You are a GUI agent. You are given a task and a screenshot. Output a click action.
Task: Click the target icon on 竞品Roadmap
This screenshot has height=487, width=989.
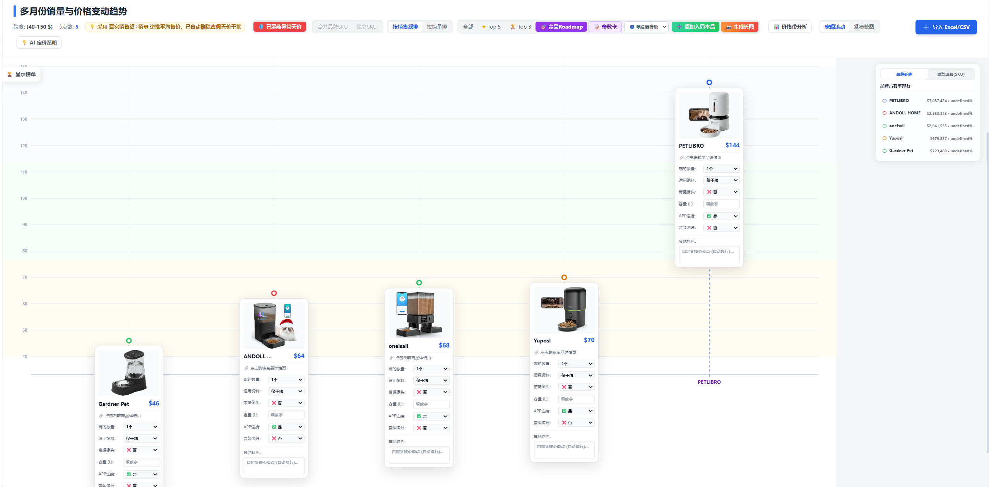tap(543, 27)
